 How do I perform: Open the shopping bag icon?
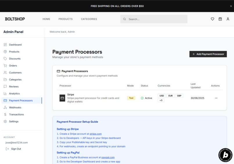220,19
